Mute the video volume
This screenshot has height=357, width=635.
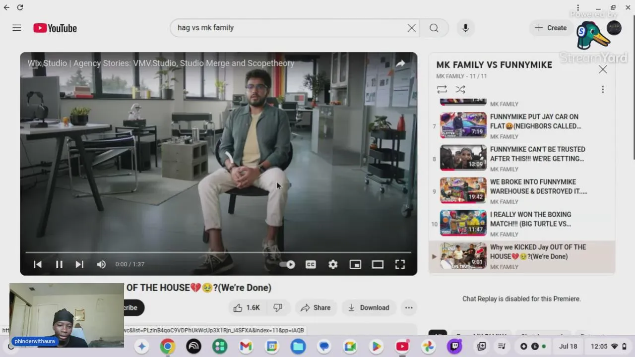(101, 264)
